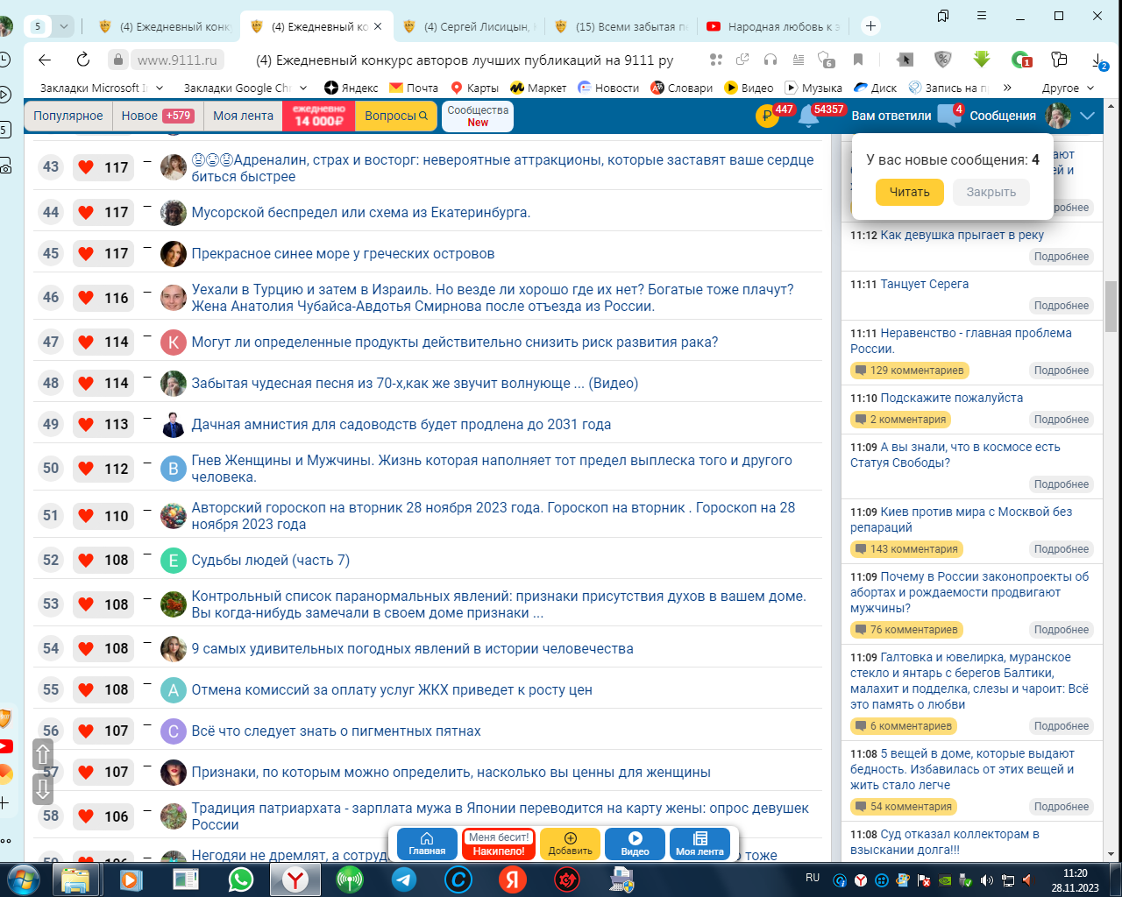Screen dimensions: 1122x897
Task: Toggle heart on post ranked 50
Action: 86,469
